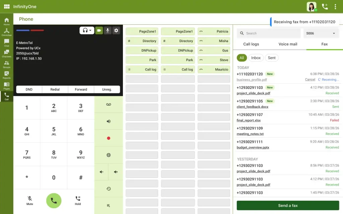Open Reports in the sidebar
The height and width of the screenshot is (214, 343).
click(7, 75)
